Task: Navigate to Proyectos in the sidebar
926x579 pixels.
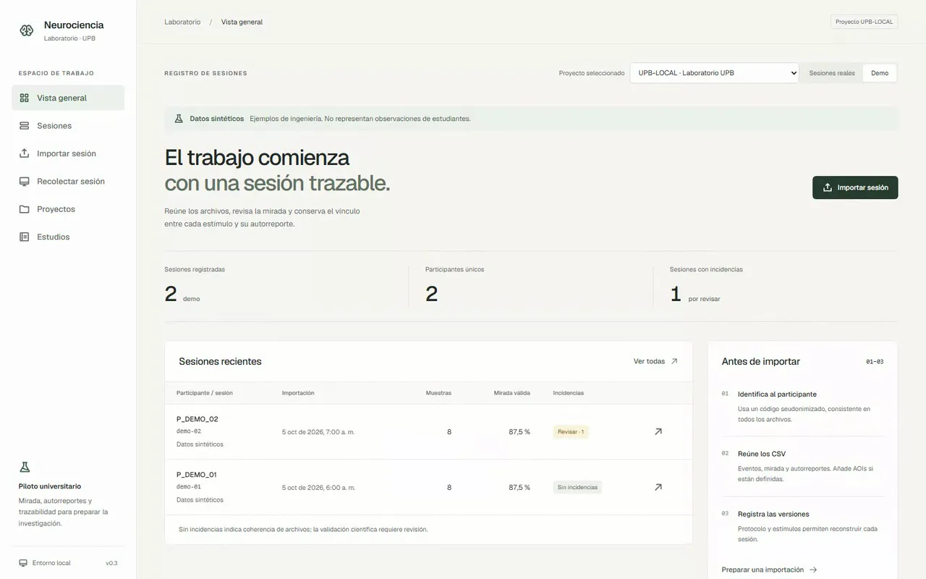Action: click(x=68, y=209)
